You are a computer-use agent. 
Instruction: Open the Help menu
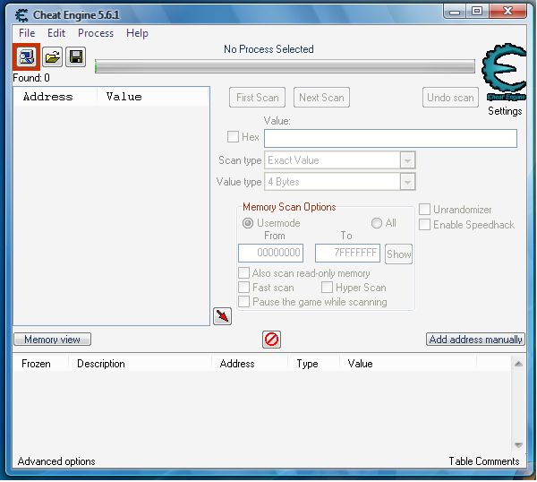point(137,33)
